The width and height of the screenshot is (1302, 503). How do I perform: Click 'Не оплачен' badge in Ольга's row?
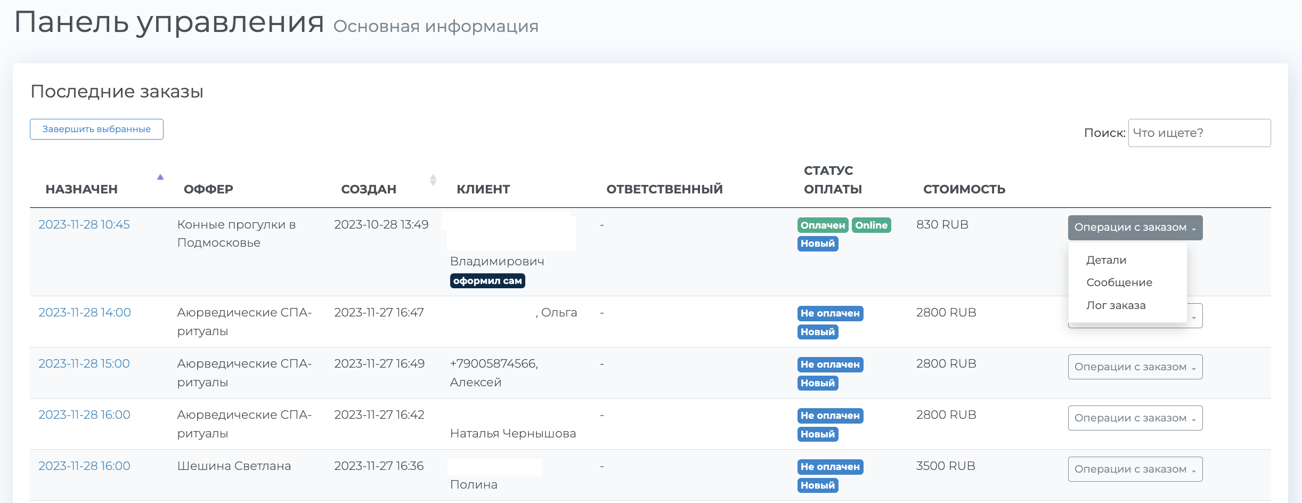[x=830, y=313]
